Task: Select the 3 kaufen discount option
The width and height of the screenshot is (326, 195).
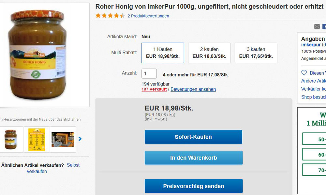Action: pos(256,53)
